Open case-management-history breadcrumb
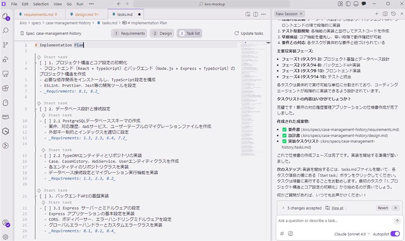This screenshot has height=241, width=405. coord(68,23)
